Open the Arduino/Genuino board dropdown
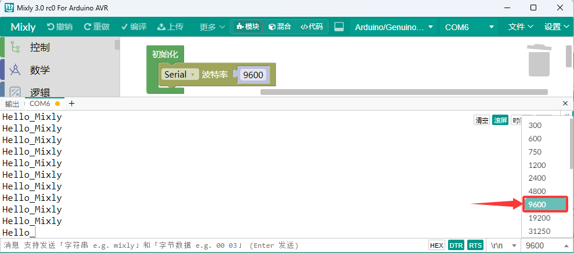 pos(394,27)
